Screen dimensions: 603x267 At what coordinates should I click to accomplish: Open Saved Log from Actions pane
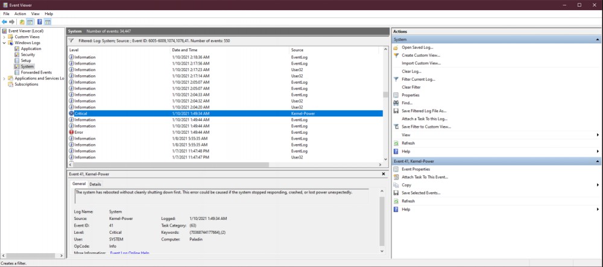tap(417, 47)
